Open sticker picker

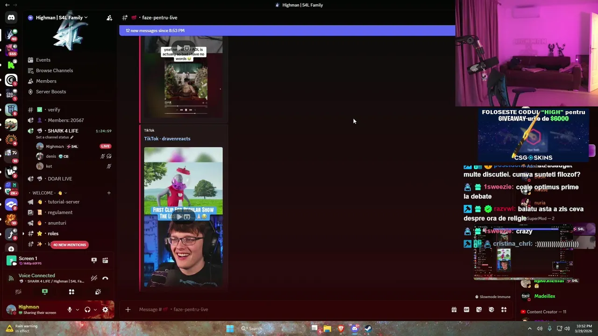[479, 309]
